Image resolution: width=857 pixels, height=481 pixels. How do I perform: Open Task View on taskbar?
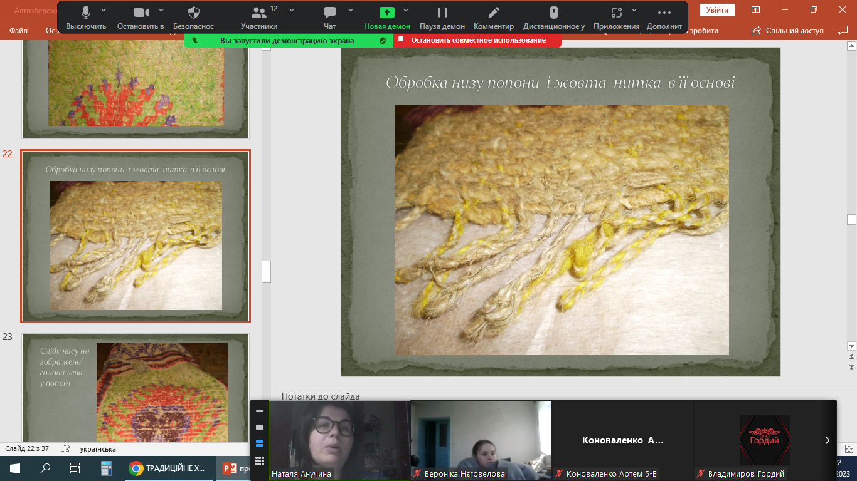tap(75, 468)
